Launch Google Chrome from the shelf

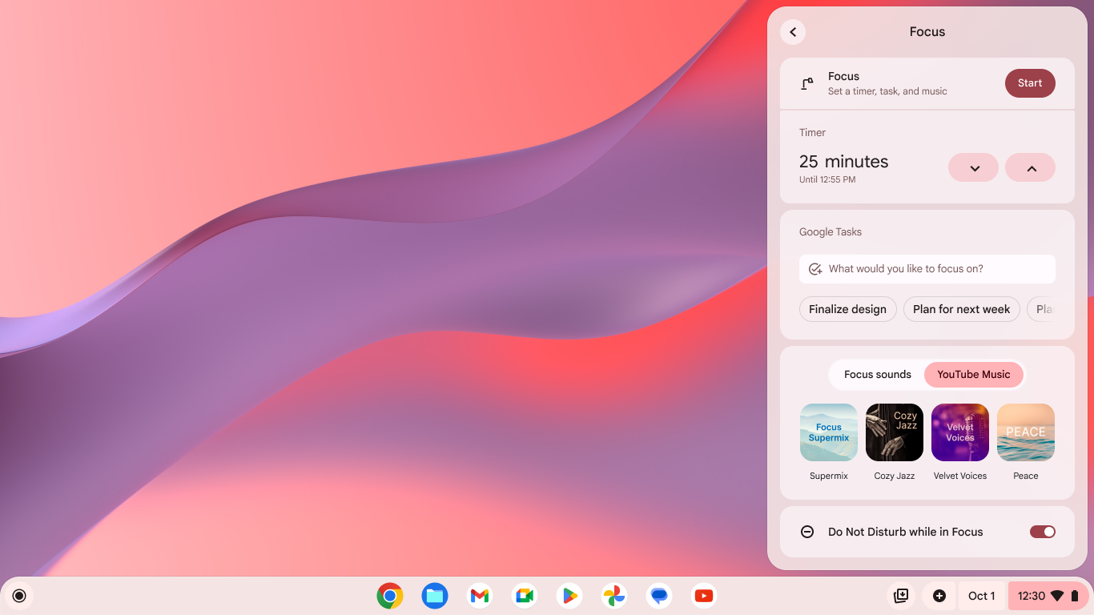coord(390,596)
